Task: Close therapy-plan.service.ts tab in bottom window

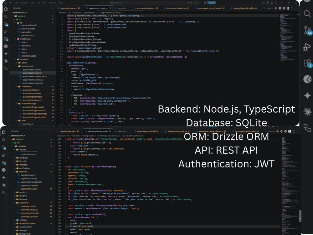Action: click(110, 131)
